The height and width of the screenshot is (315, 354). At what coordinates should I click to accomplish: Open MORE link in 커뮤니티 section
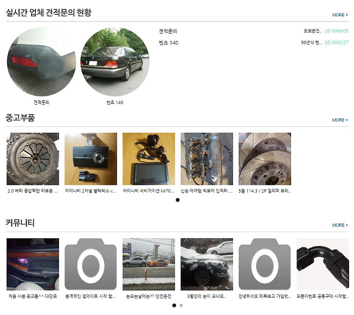pos(340,225)
